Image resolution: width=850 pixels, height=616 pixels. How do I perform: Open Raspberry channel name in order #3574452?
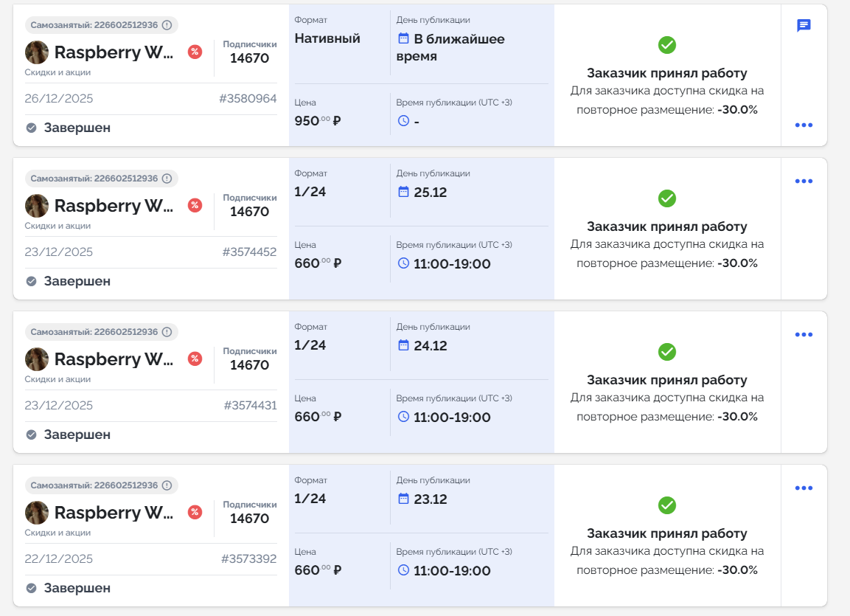tap(114, 206)
